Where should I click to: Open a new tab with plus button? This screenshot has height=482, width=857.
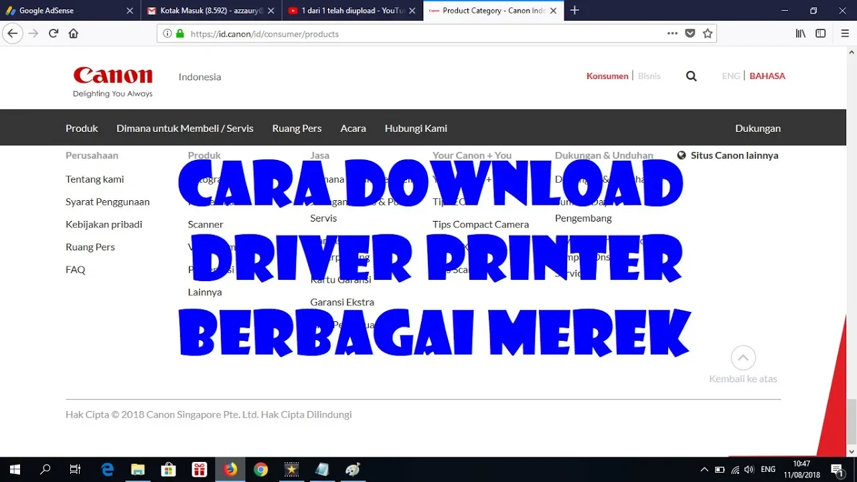tap(574, 10)
